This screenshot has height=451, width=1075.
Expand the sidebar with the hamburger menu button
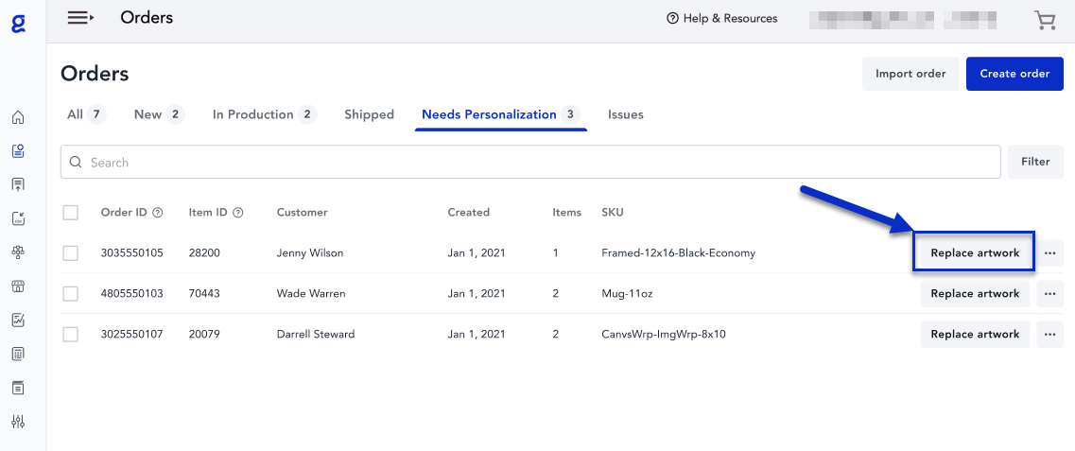pos(80,18)
